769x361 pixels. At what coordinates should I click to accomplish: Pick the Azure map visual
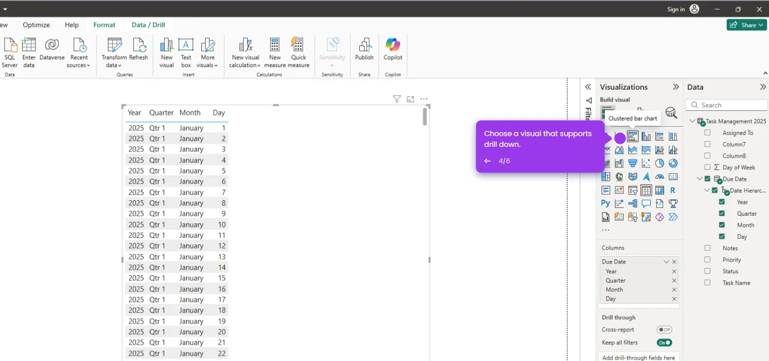pyautogui.click(x=646, y=177)
